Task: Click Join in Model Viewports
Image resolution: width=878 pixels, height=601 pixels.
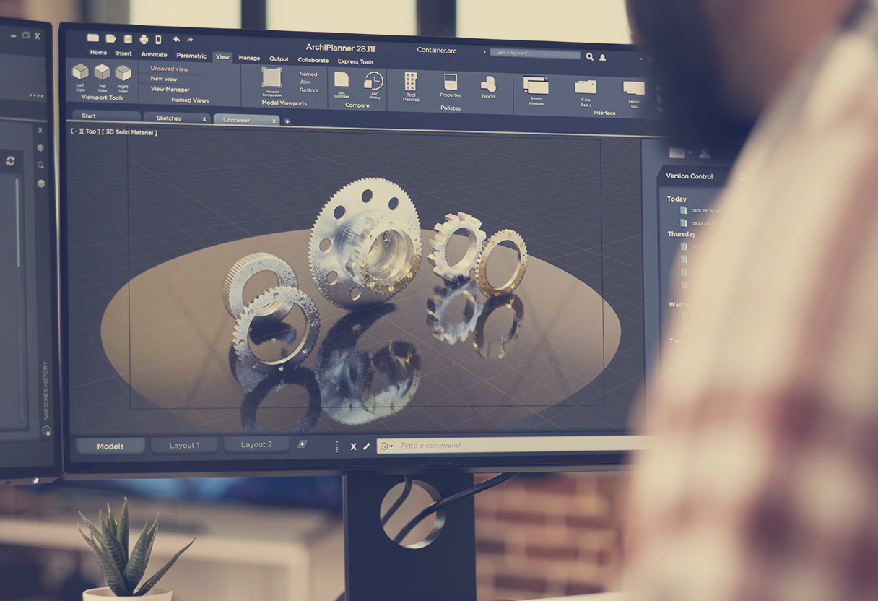Action: tap(305, 82)
